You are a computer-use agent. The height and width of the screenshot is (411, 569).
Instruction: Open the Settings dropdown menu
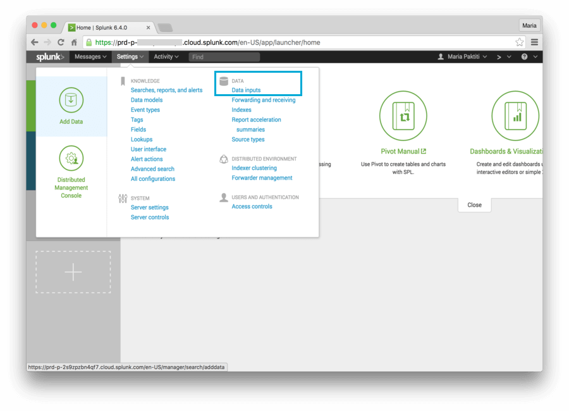coord(130,57)
